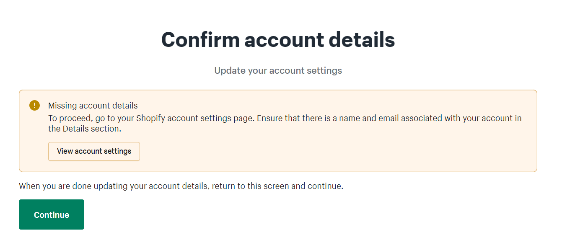This screenshot has height=248, width=588.
Task: Click "the Details section." text in the banner
Action: 84,129
